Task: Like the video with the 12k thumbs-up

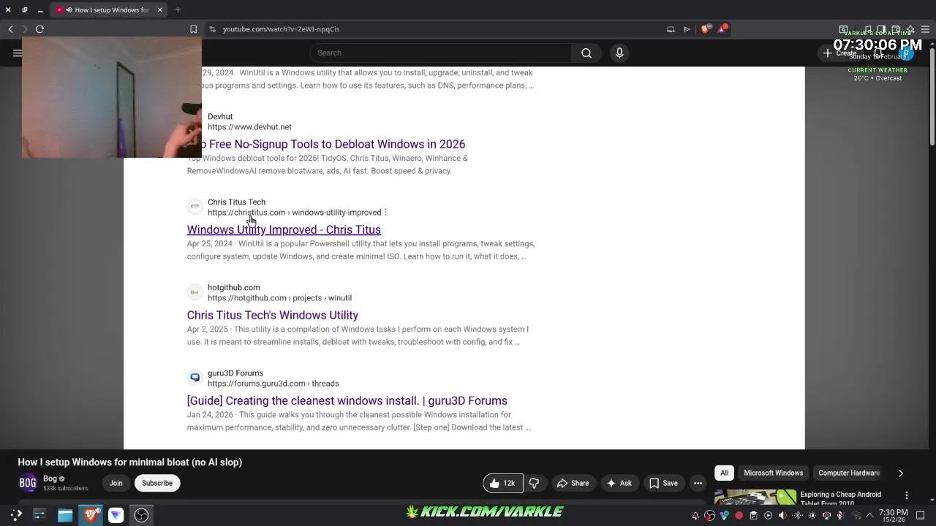Action: 502,483
